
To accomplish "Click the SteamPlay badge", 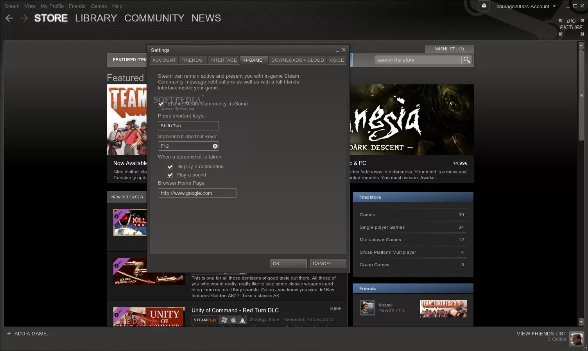I will (x=206, y=320).
